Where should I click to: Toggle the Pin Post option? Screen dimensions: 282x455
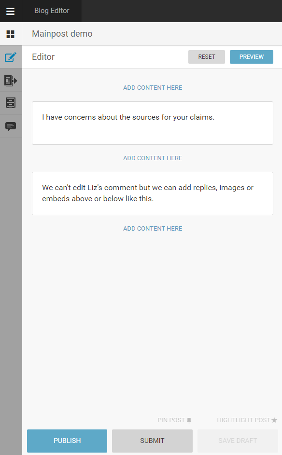pyautogui.click(x=174, y=420)
